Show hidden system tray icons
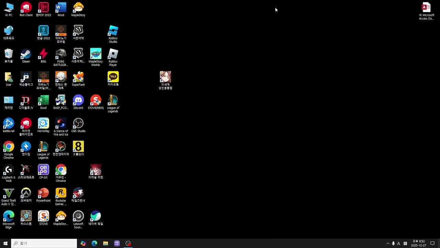This screenshot has width=440, height=248. coord(388,244)
